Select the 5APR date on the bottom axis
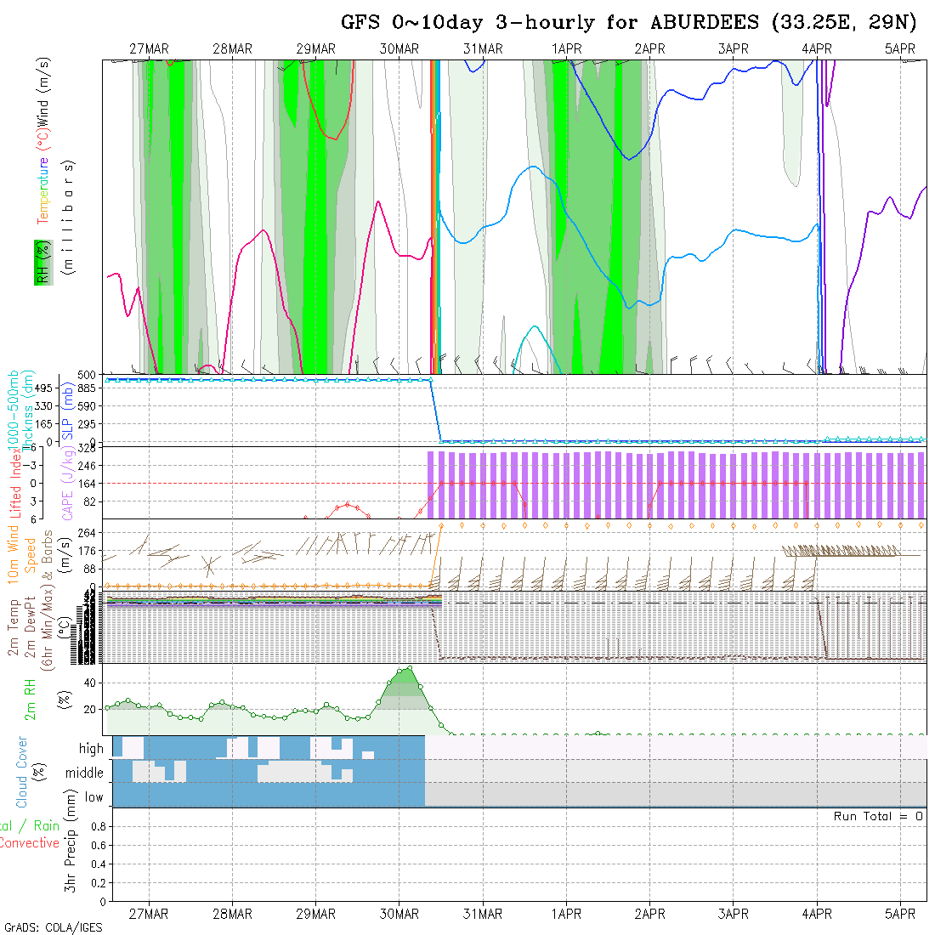Image resolution: width=935 pixels, height=935 pixels. pyautogui.click(x=900, y=914)
